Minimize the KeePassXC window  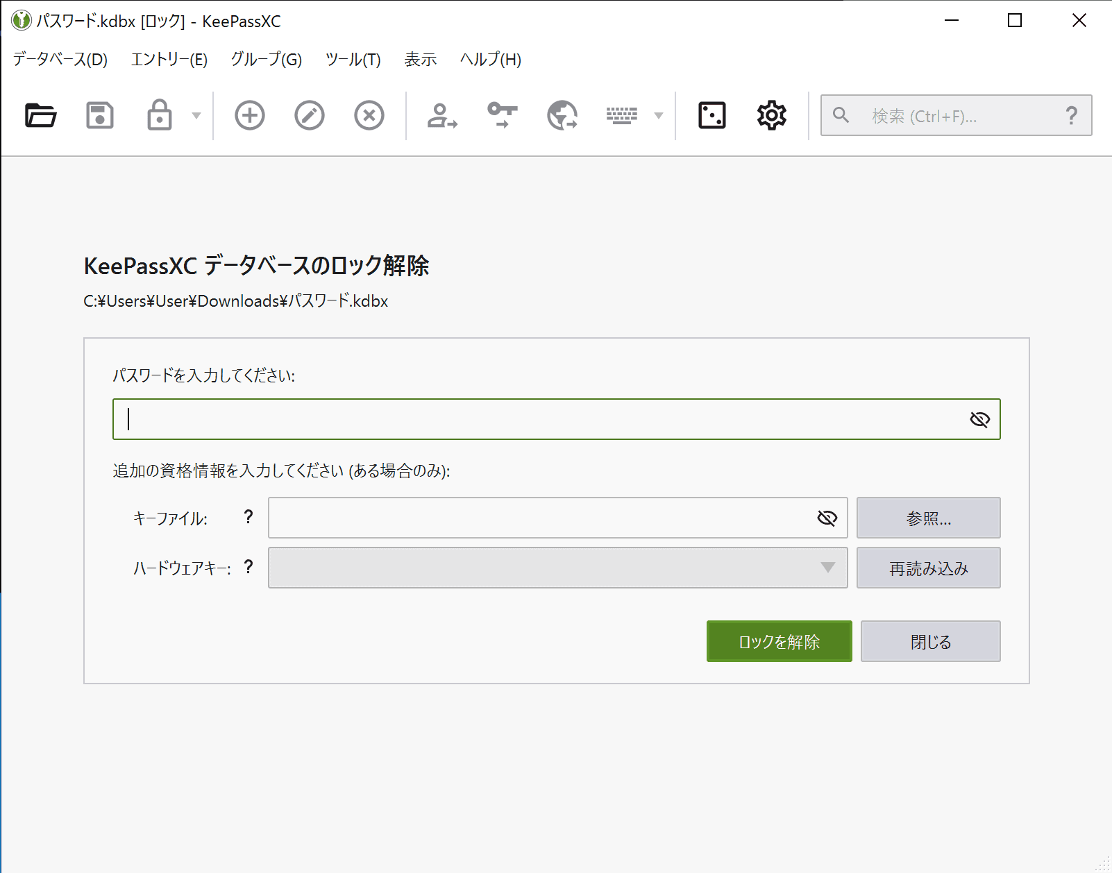click(x=952, y=20)
